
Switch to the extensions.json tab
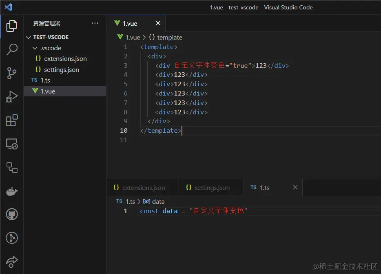(x=143, y=187)
